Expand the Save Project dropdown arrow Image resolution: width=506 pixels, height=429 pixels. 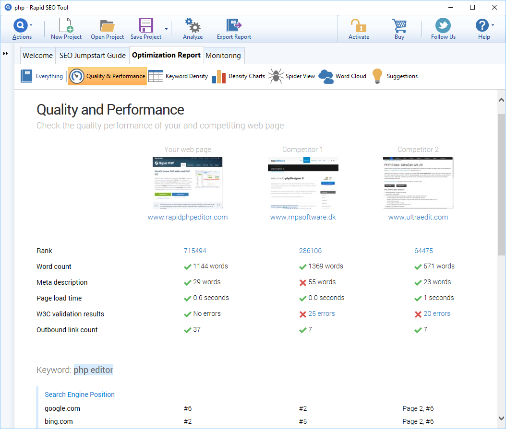click(165, 29)
